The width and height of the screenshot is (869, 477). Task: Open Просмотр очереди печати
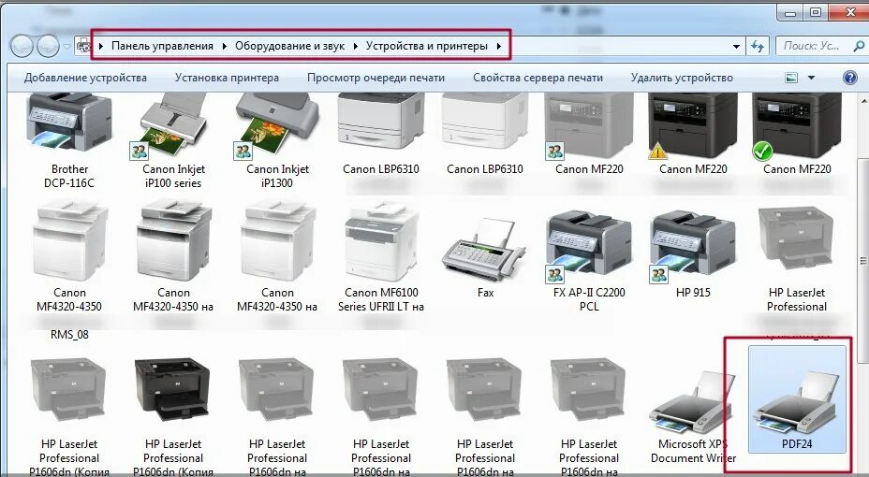(x=376, y=78)
